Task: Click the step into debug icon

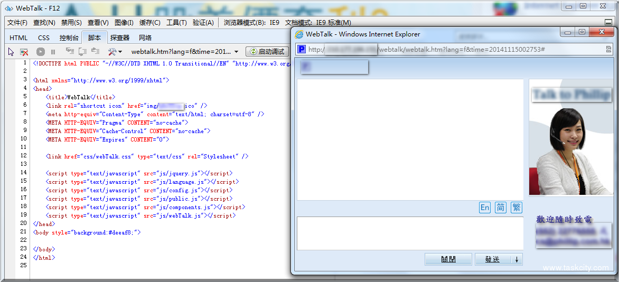Action: pyautogui.click(x=70, y=51)
